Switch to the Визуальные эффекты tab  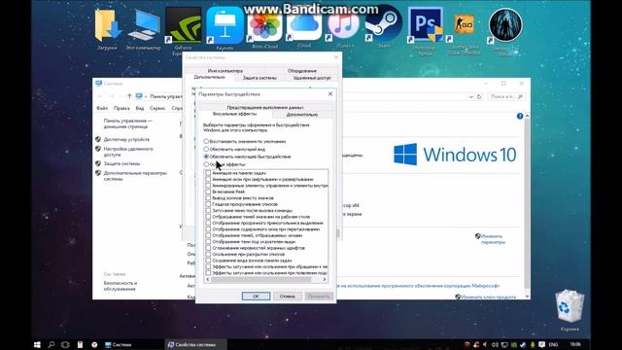[235, 114]
